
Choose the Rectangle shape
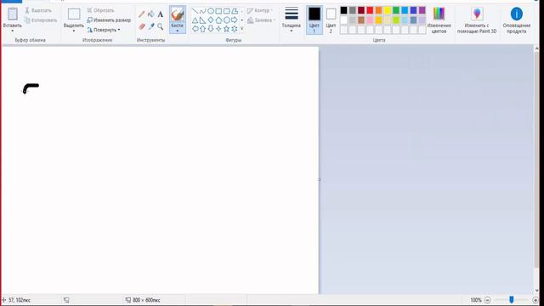pyautogui.click(x=218, y=11)
